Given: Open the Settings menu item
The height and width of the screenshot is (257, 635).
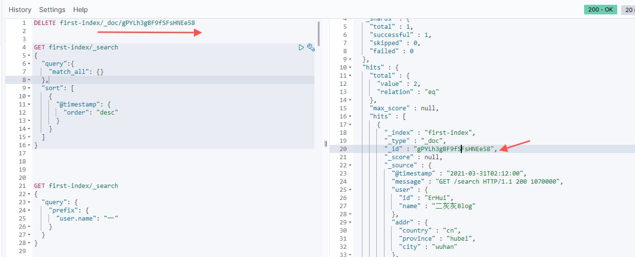Looking at the screenshot, I should [52, 10].
